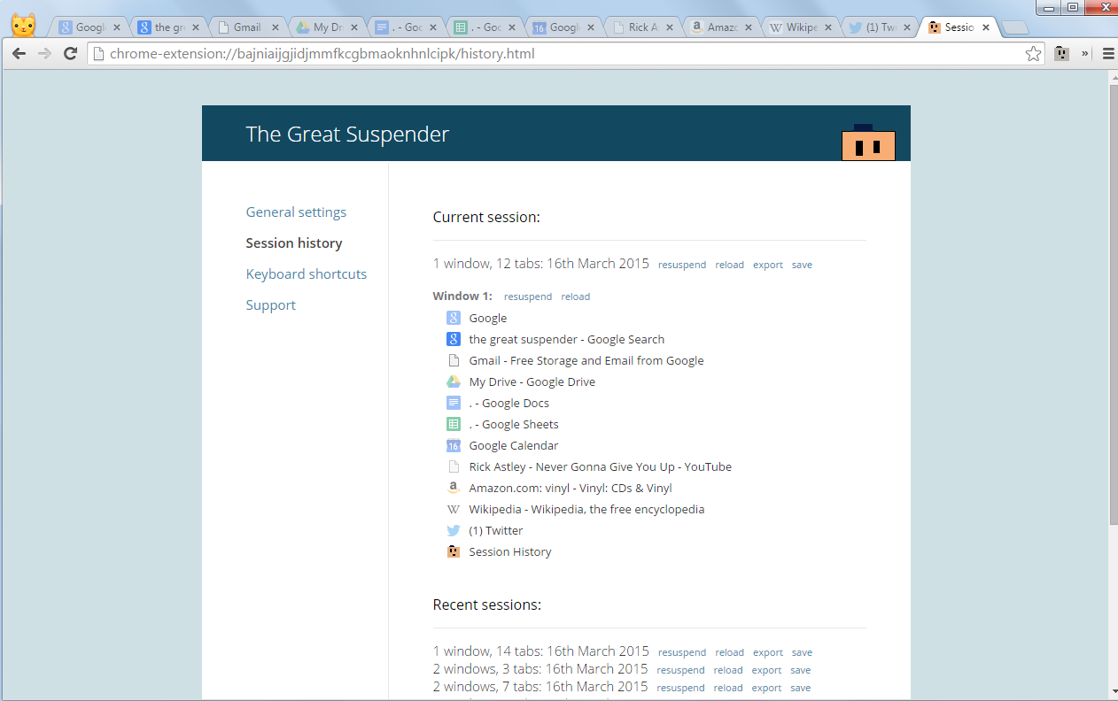Expand the '1 window, 12 tabs' session title
The height and width of the screenshot is (701, 1118).
point(541,264)
